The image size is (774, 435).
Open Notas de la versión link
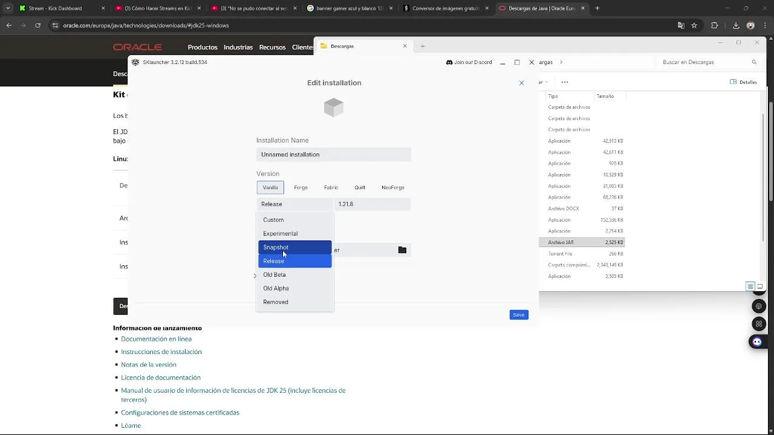pos(149,365)
